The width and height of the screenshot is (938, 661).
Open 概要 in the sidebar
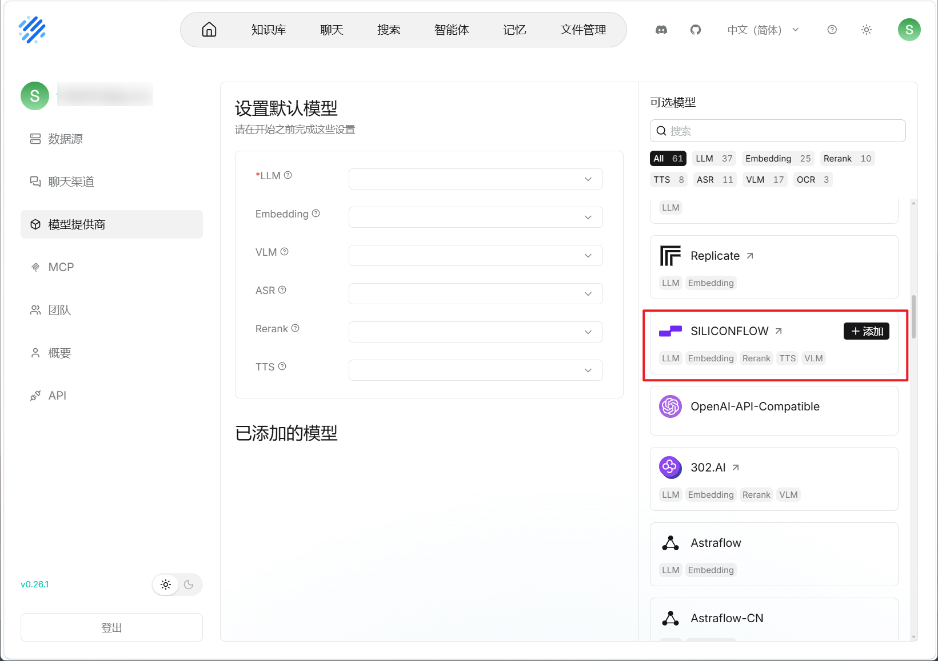pos(111,353)
